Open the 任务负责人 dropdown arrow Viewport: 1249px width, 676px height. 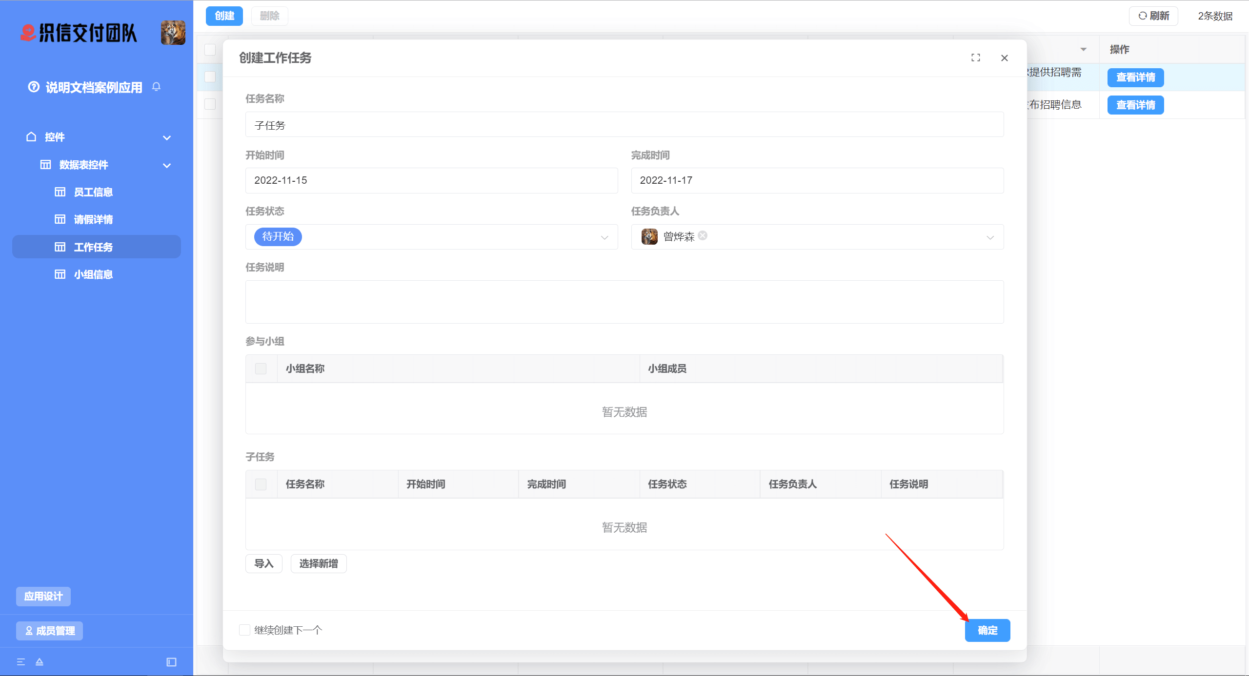pos(990,237)
